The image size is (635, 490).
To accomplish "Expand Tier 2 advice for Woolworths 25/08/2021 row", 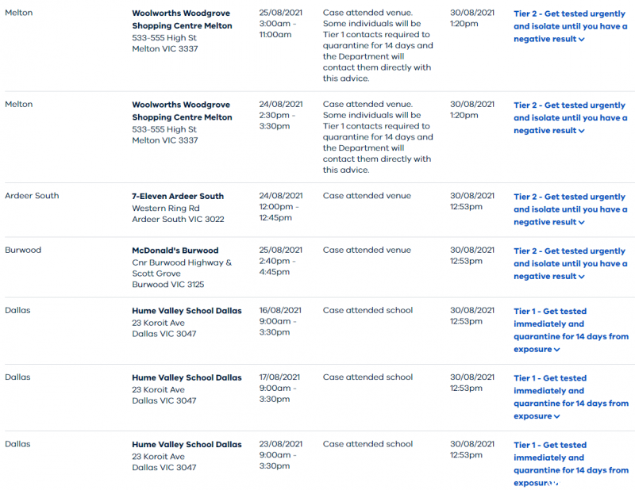I will tap(570, 26).
